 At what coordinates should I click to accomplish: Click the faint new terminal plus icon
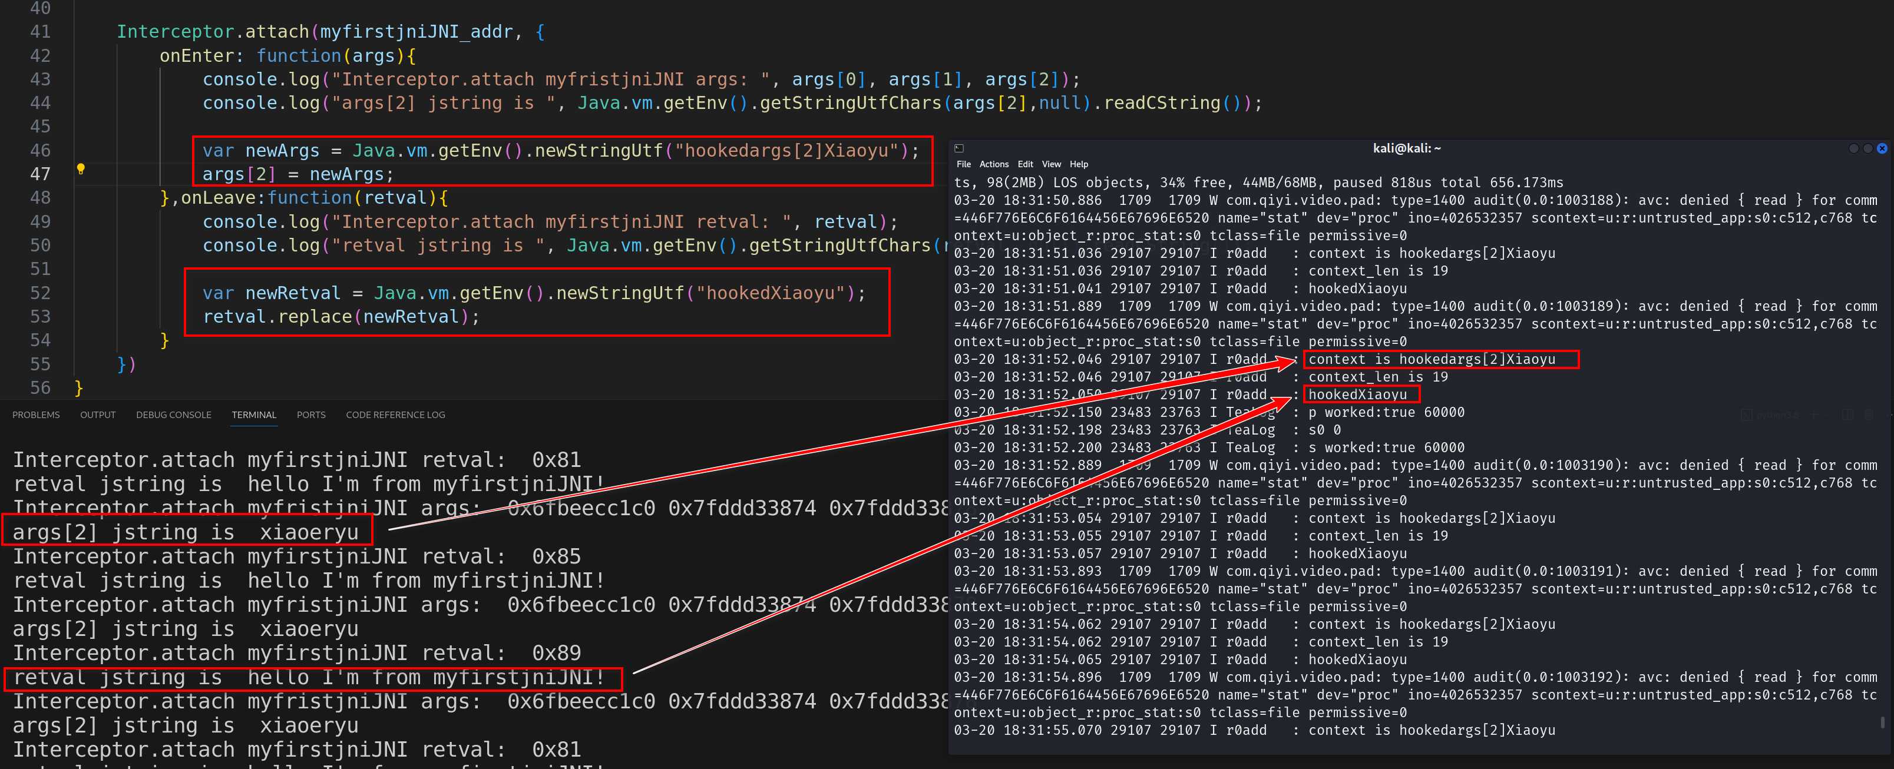[x=1814, y=415]
